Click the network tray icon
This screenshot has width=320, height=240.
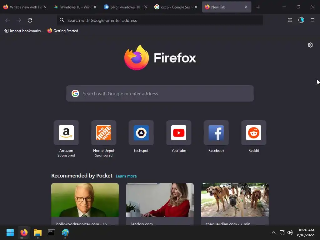click(282, 232)
